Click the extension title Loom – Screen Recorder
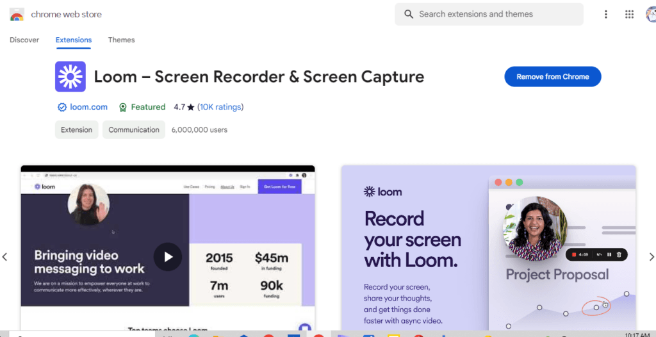Screen dimensions: 656x337 [x=259, y=77]
